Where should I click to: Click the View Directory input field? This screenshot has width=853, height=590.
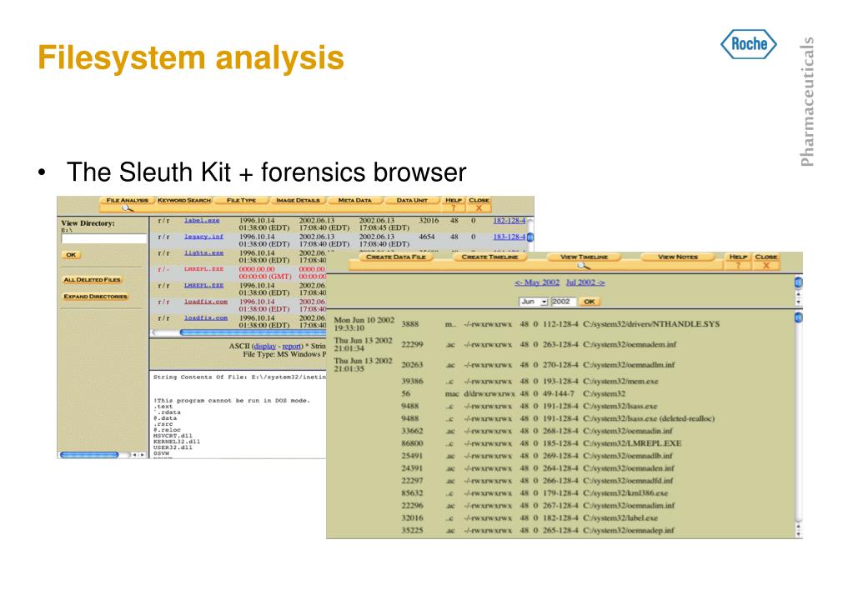(x=104, y=238)
